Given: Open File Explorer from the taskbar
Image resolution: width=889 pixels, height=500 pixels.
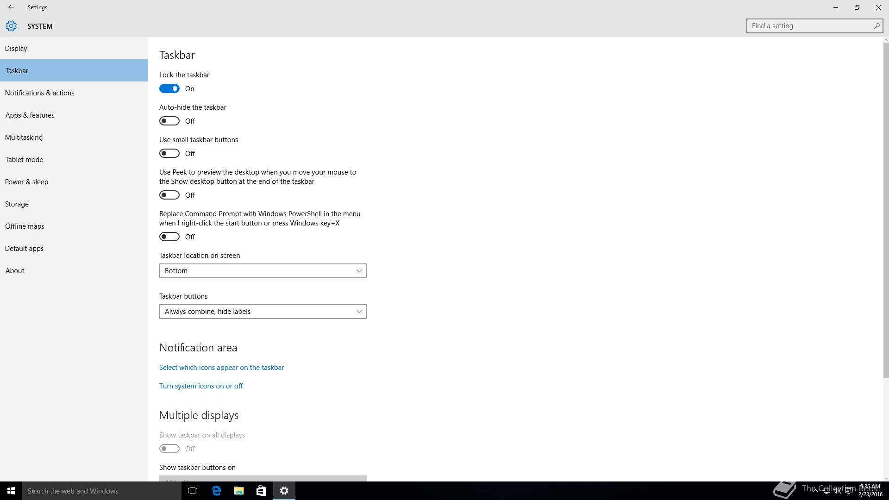Looking at the screenshot, I should coord(239,491).
